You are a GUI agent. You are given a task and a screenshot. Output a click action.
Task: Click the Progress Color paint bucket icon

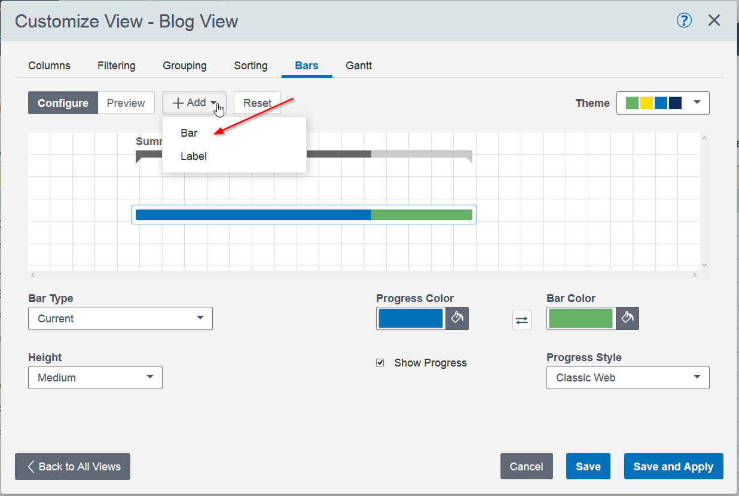pyautogui.click(x=457, y=318)
